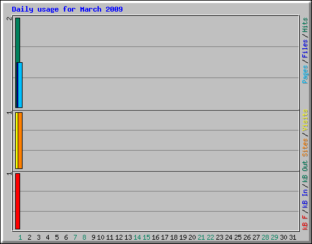Click day 27 on the x-axis
This screenshot has height=244, width=312.
[256, 237]
